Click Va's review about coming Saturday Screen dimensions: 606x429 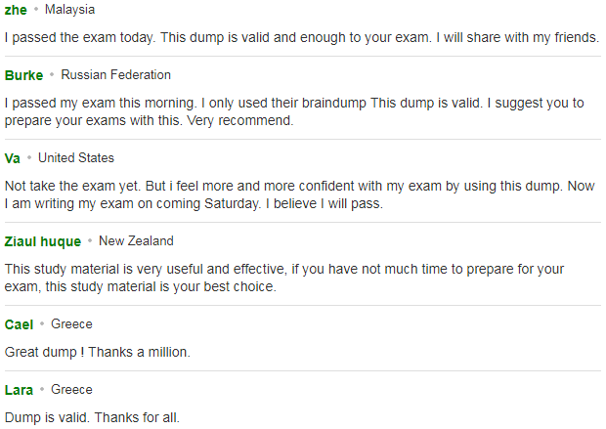pyautogui.click(x=299, y=194)
